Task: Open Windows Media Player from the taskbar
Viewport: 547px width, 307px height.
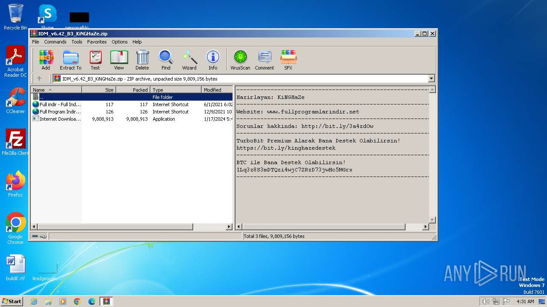Action: (63, 301)
